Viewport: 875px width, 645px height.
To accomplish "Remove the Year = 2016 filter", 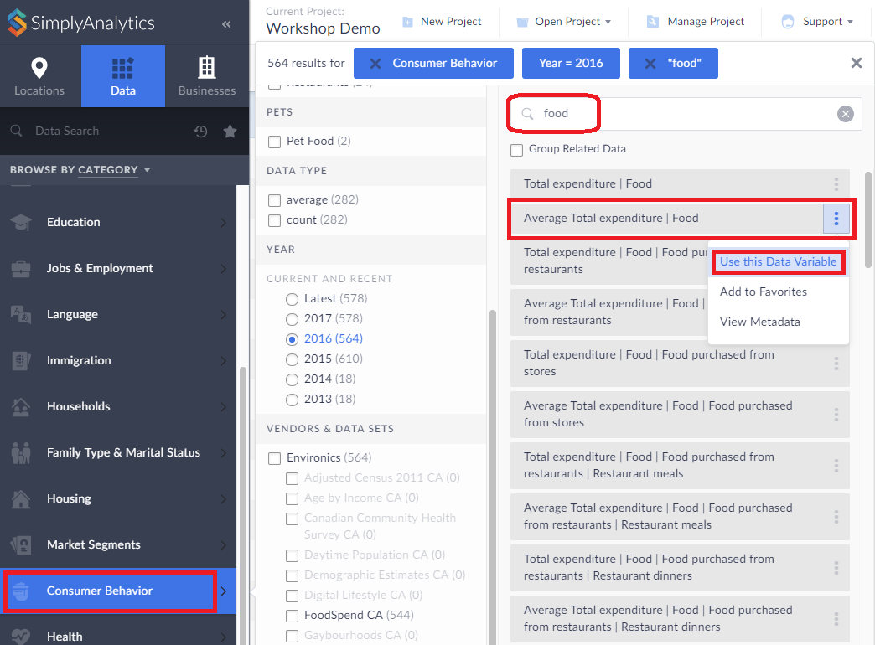I will click(x=571, y=64).
